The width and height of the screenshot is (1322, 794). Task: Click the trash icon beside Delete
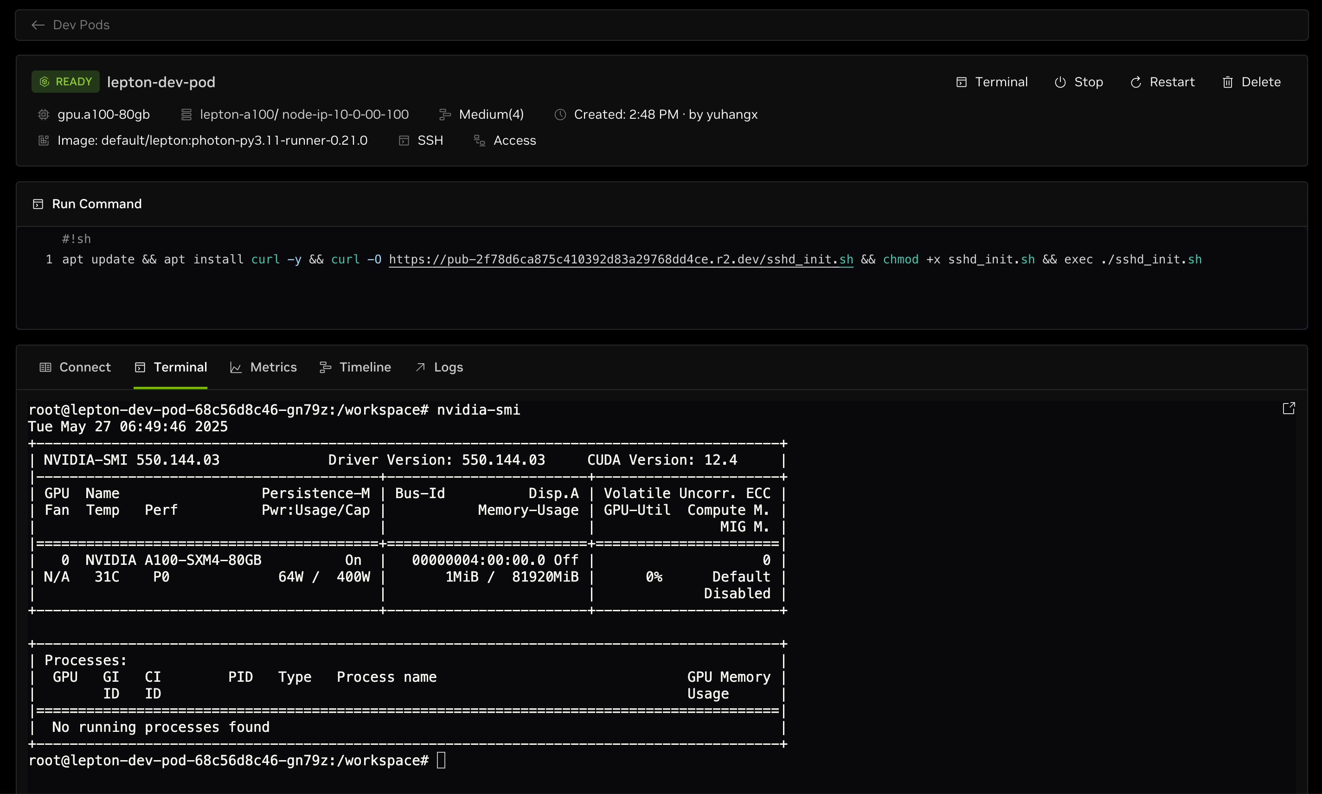tap(1227, 82)
